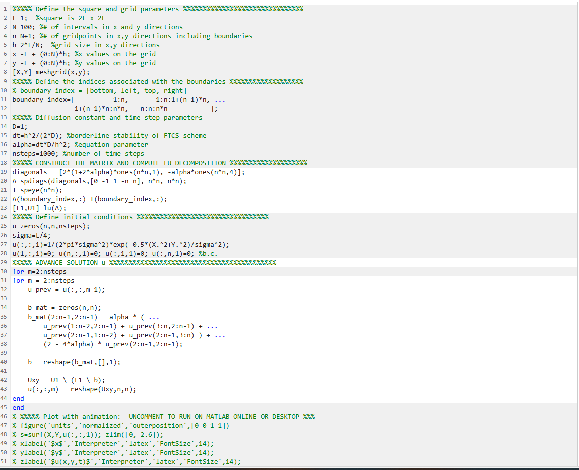Image resolution: width=579 pixels, height=470 pixels.
Task: Click the sigma=L/4 assignment
Action: click(30, 235)
